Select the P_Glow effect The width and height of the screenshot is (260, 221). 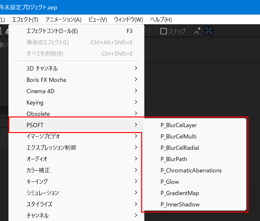coord(194,182)
